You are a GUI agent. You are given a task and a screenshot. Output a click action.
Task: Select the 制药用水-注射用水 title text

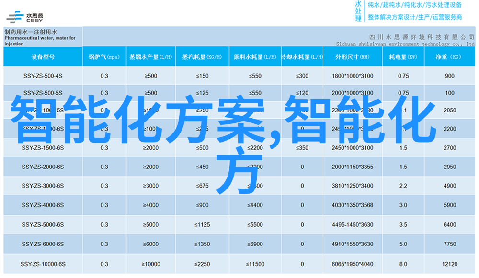(31, 32)
